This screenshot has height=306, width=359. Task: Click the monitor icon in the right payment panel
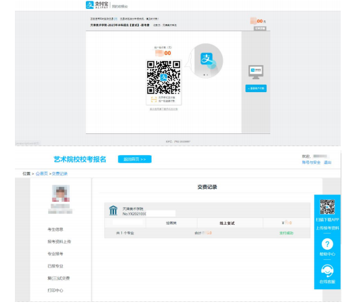256,72
